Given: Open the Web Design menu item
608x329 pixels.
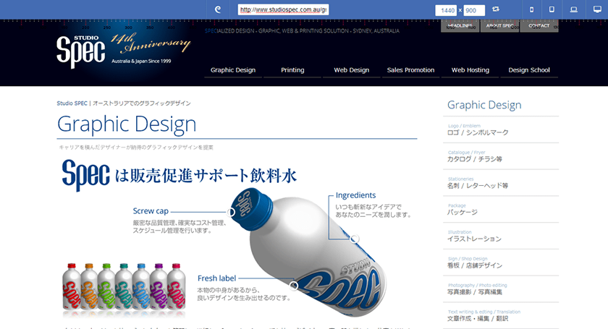Looking at the screenshot, I should pyautogui.click(x=351, y=70).
